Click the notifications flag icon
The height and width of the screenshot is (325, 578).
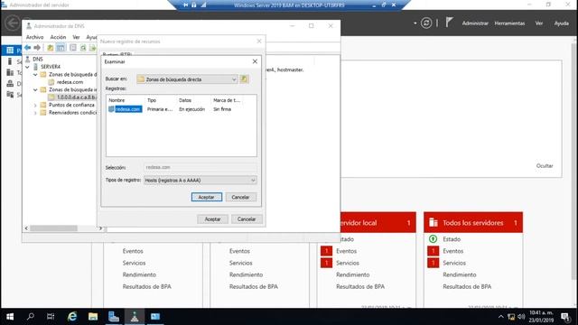click(x=449, y=23)
